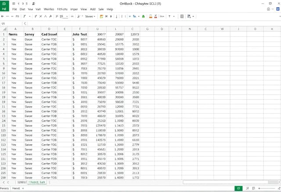Click the back arrow icon in toolbar
The height and width of the screenshot is (192, 281).
[3, 16]
